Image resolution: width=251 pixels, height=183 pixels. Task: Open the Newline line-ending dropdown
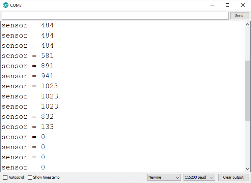164,177
